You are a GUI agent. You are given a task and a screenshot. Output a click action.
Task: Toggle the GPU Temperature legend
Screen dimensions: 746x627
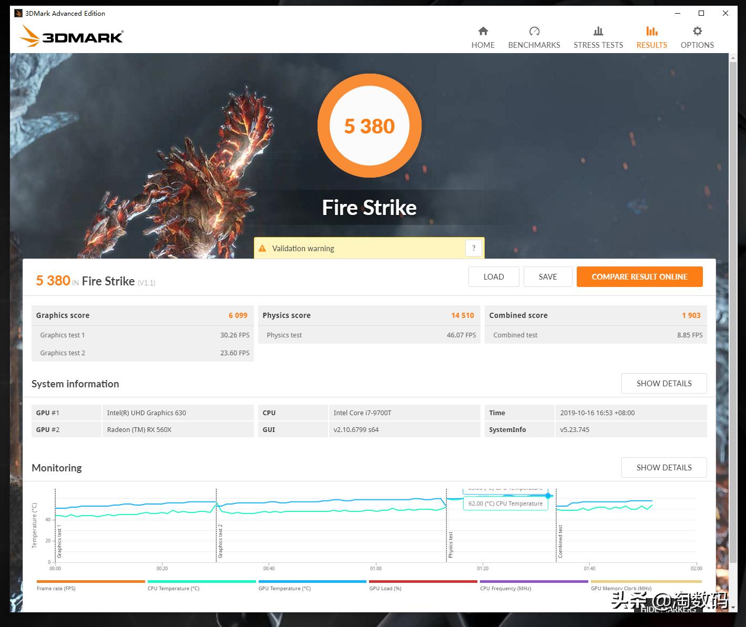(x=312, y=585)
